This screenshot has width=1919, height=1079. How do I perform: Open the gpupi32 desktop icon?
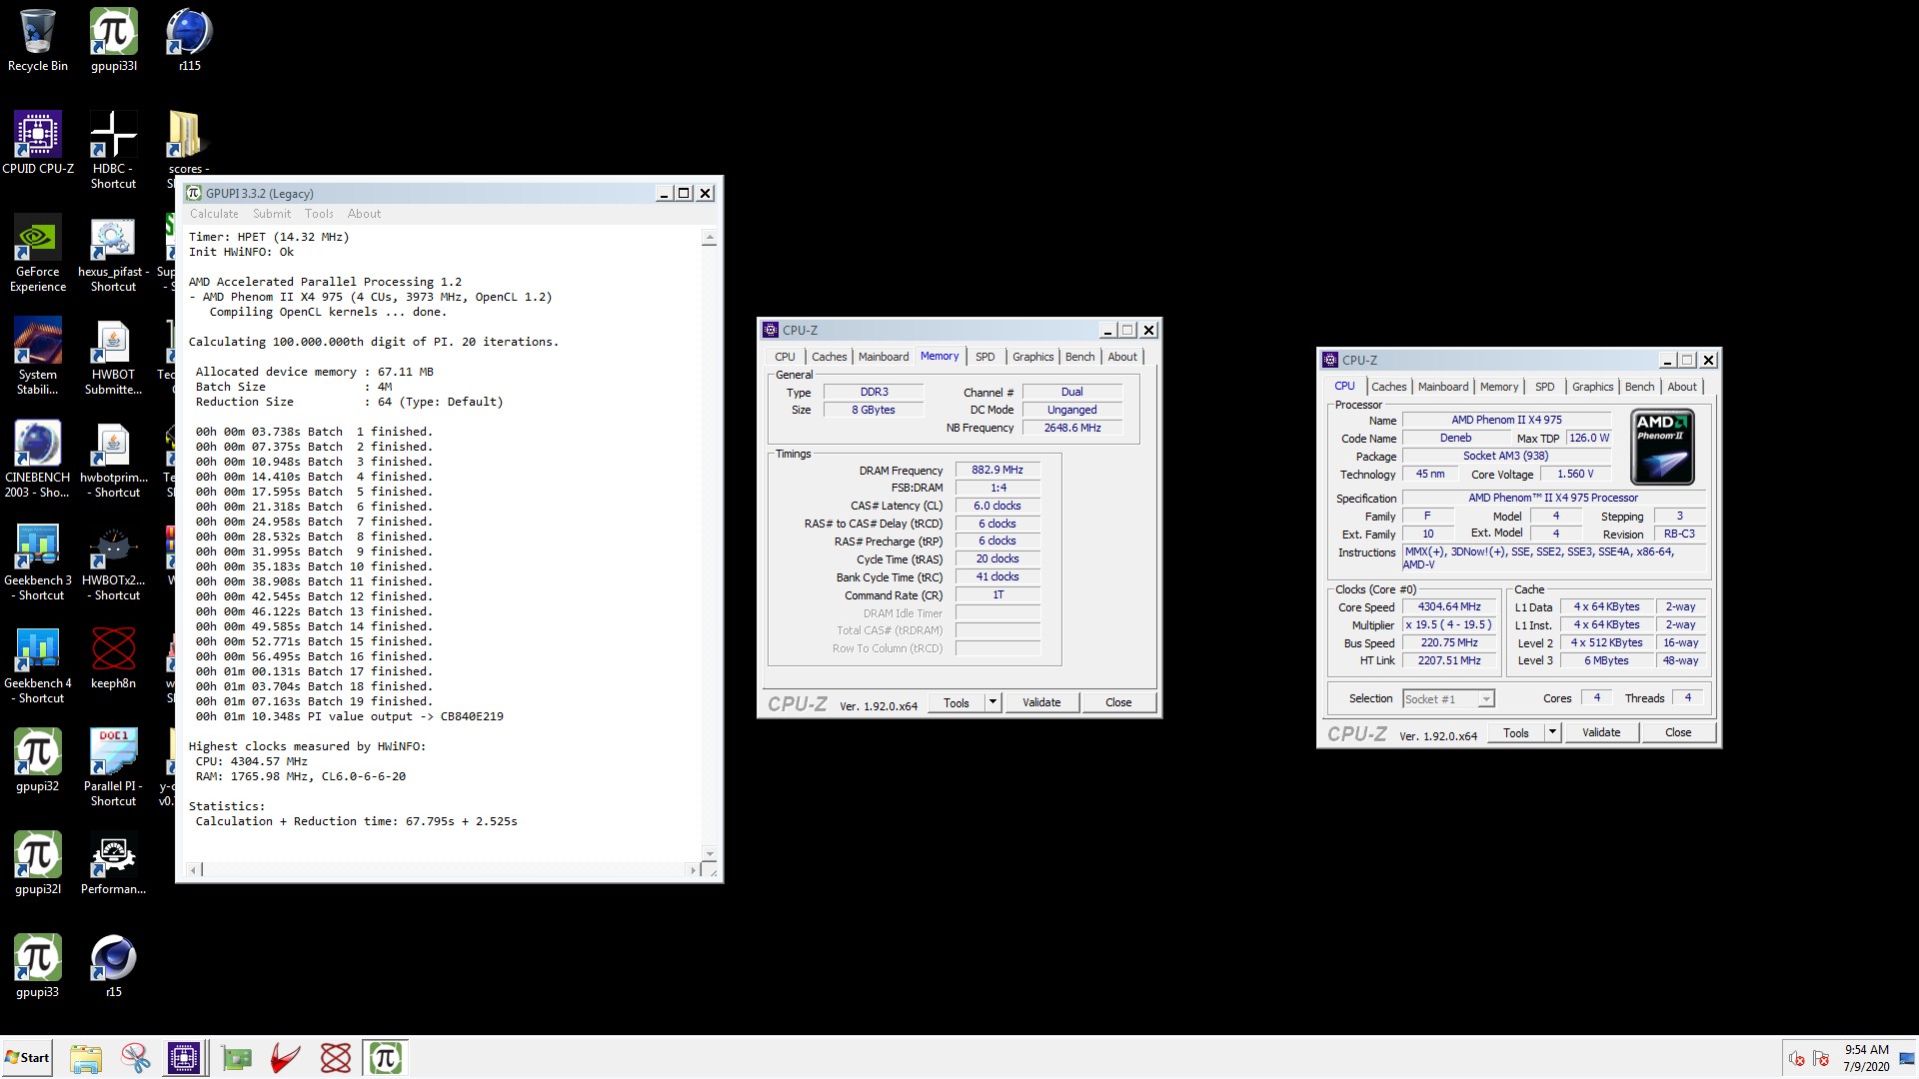point(38,760)
